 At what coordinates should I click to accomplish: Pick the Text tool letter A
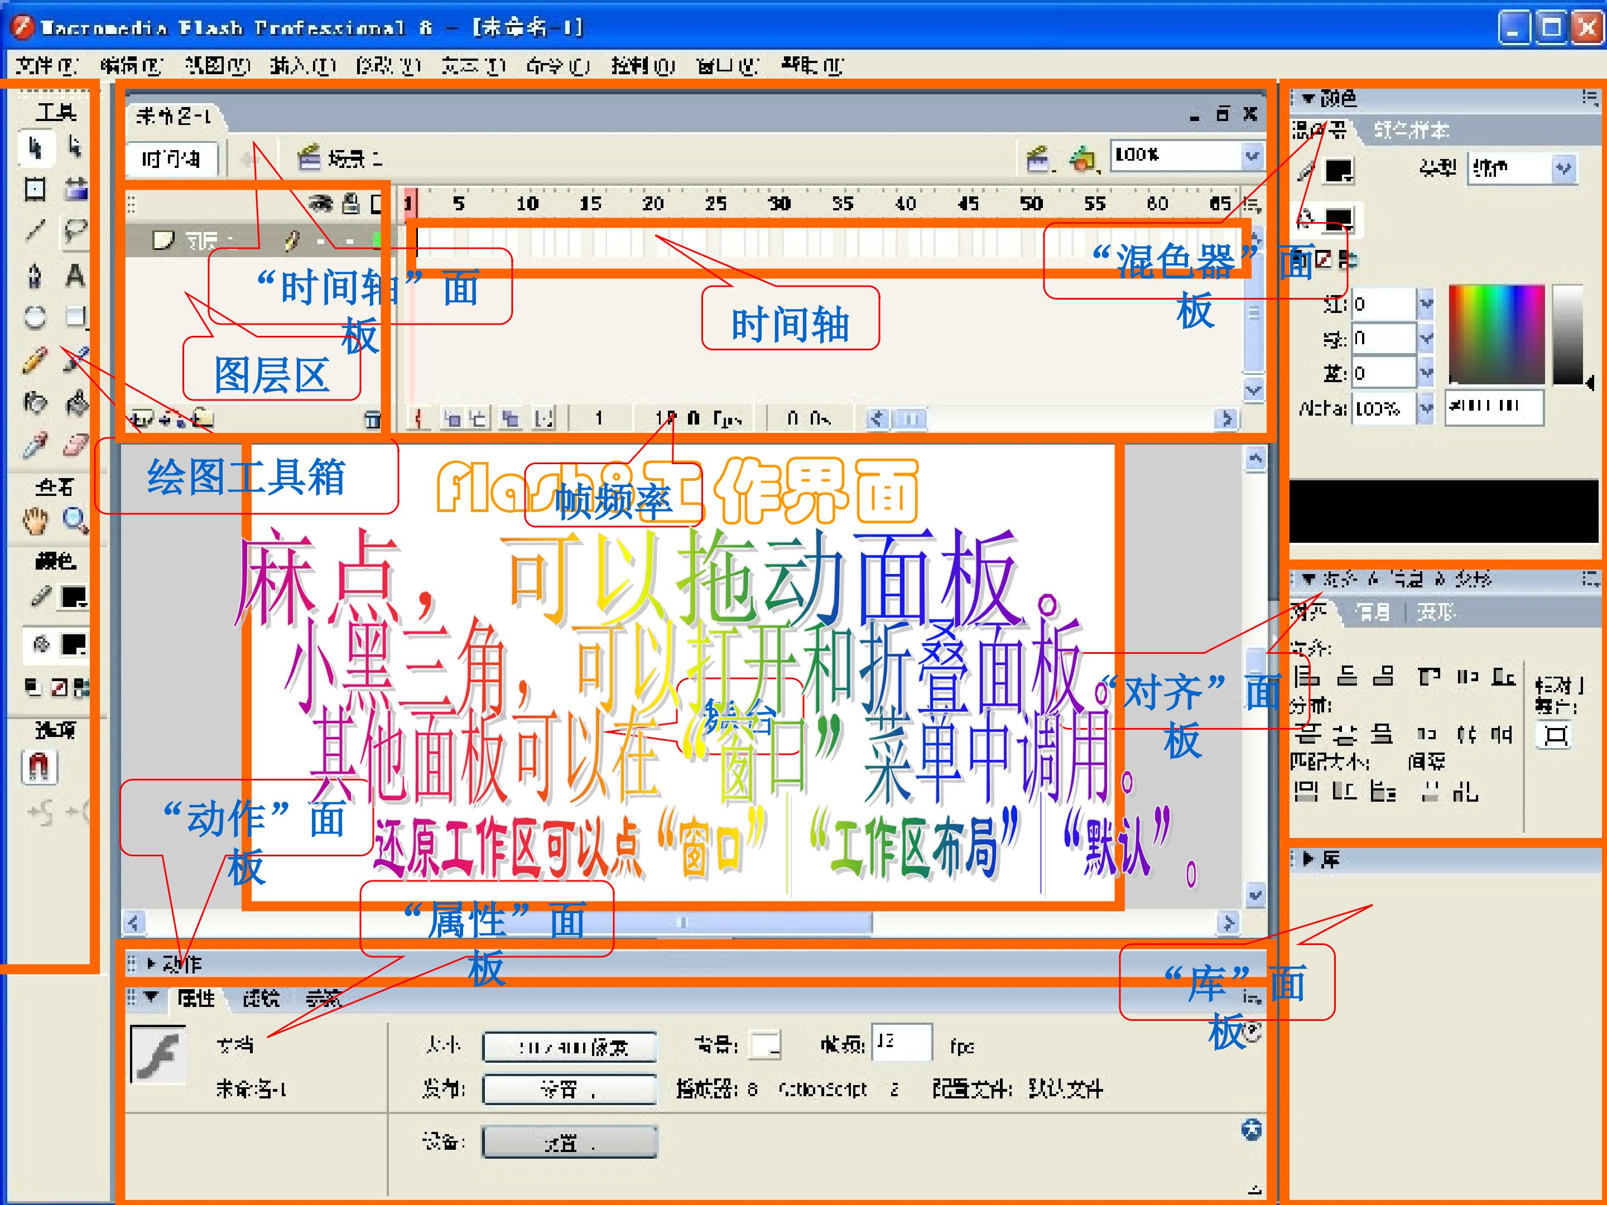coord(75,275)
